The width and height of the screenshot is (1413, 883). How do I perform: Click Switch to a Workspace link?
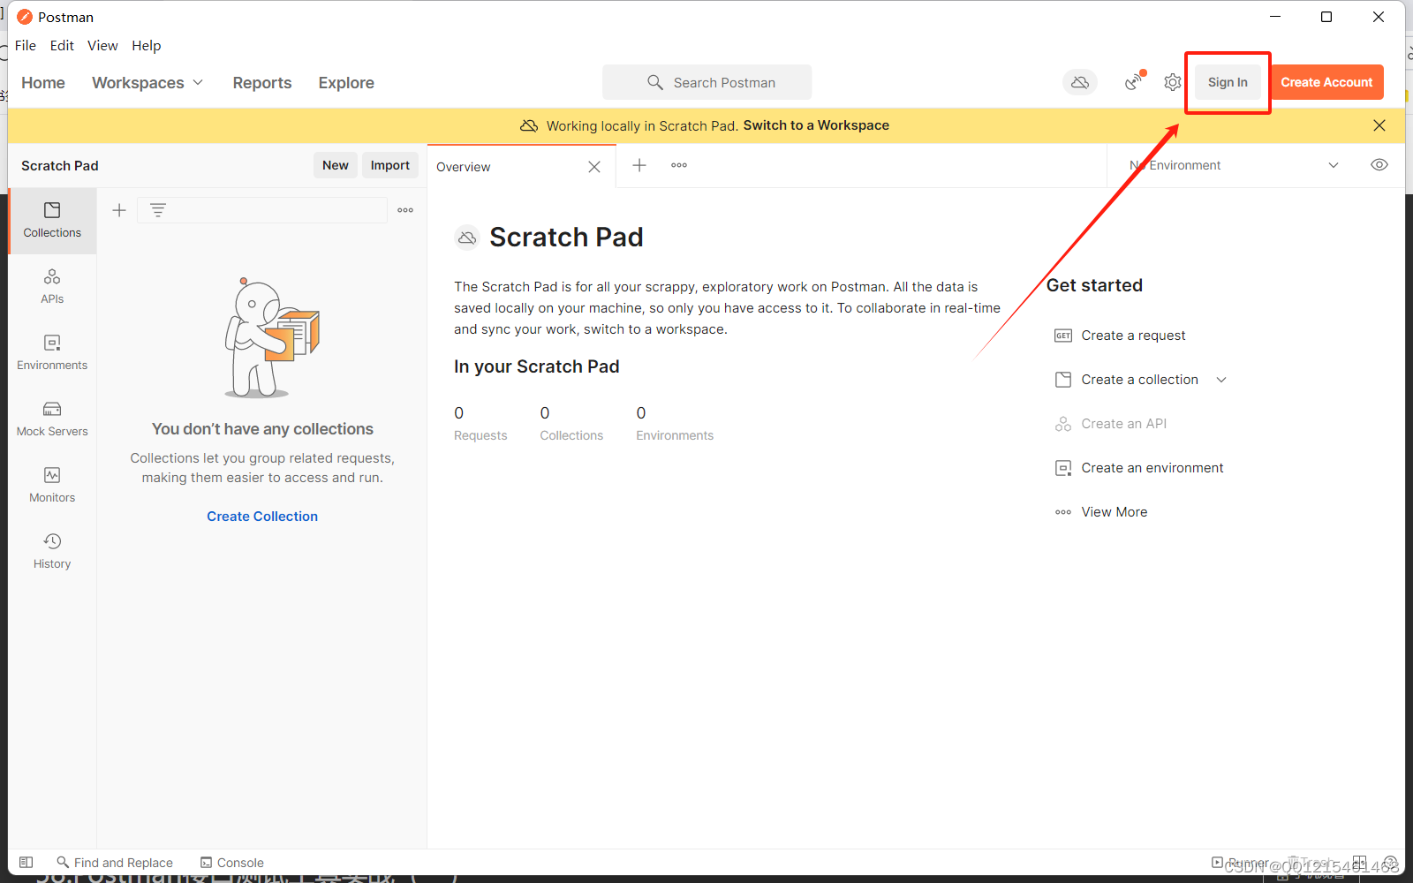coord(816,125)
